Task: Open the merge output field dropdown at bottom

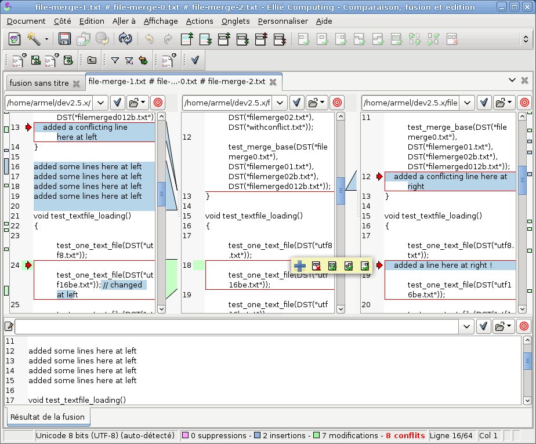Action: 466,326
